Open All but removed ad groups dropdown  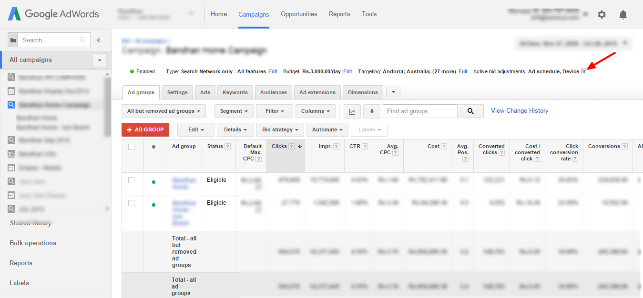point(163,111)
